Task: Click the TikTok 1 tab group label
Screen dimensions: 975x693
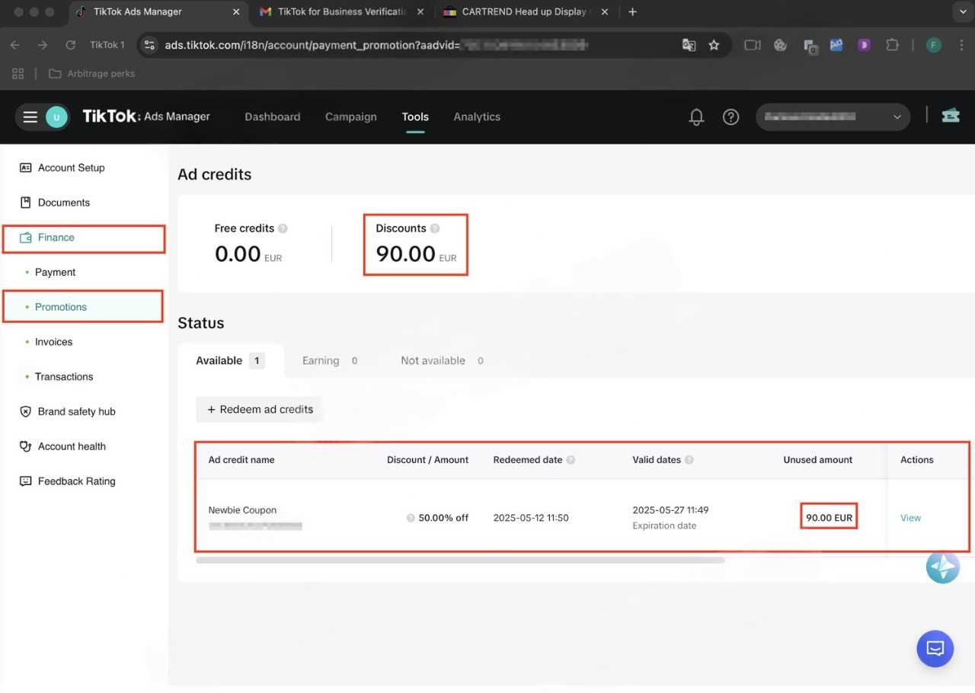Action: pyautogui.click(x=107, y=45)
